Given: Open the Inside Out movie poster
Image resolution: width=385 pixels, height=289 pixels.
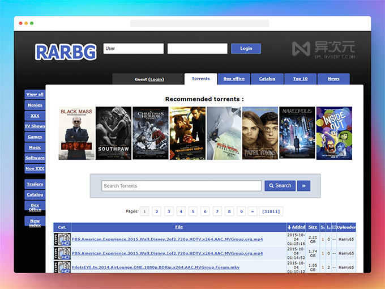Looking at the screenshot, I should [333, 133].
